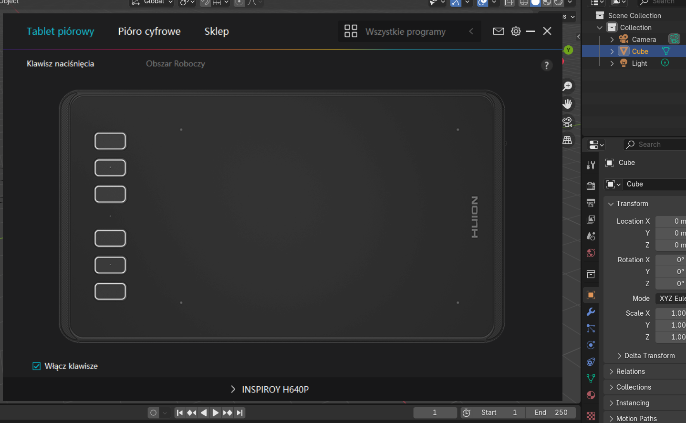Expand the Delta Transform subpanel
The image size is (686, 423).
[x=619, y=356]
